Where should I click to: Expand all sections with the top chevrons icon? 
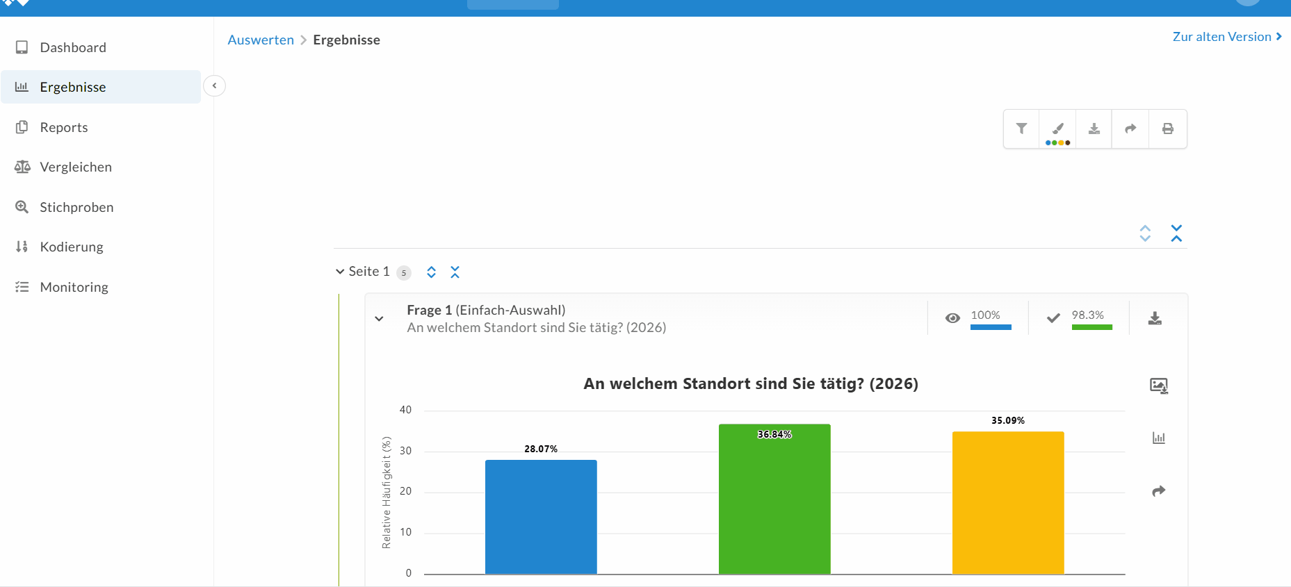pyautogui.click(x=1145, y=233)
